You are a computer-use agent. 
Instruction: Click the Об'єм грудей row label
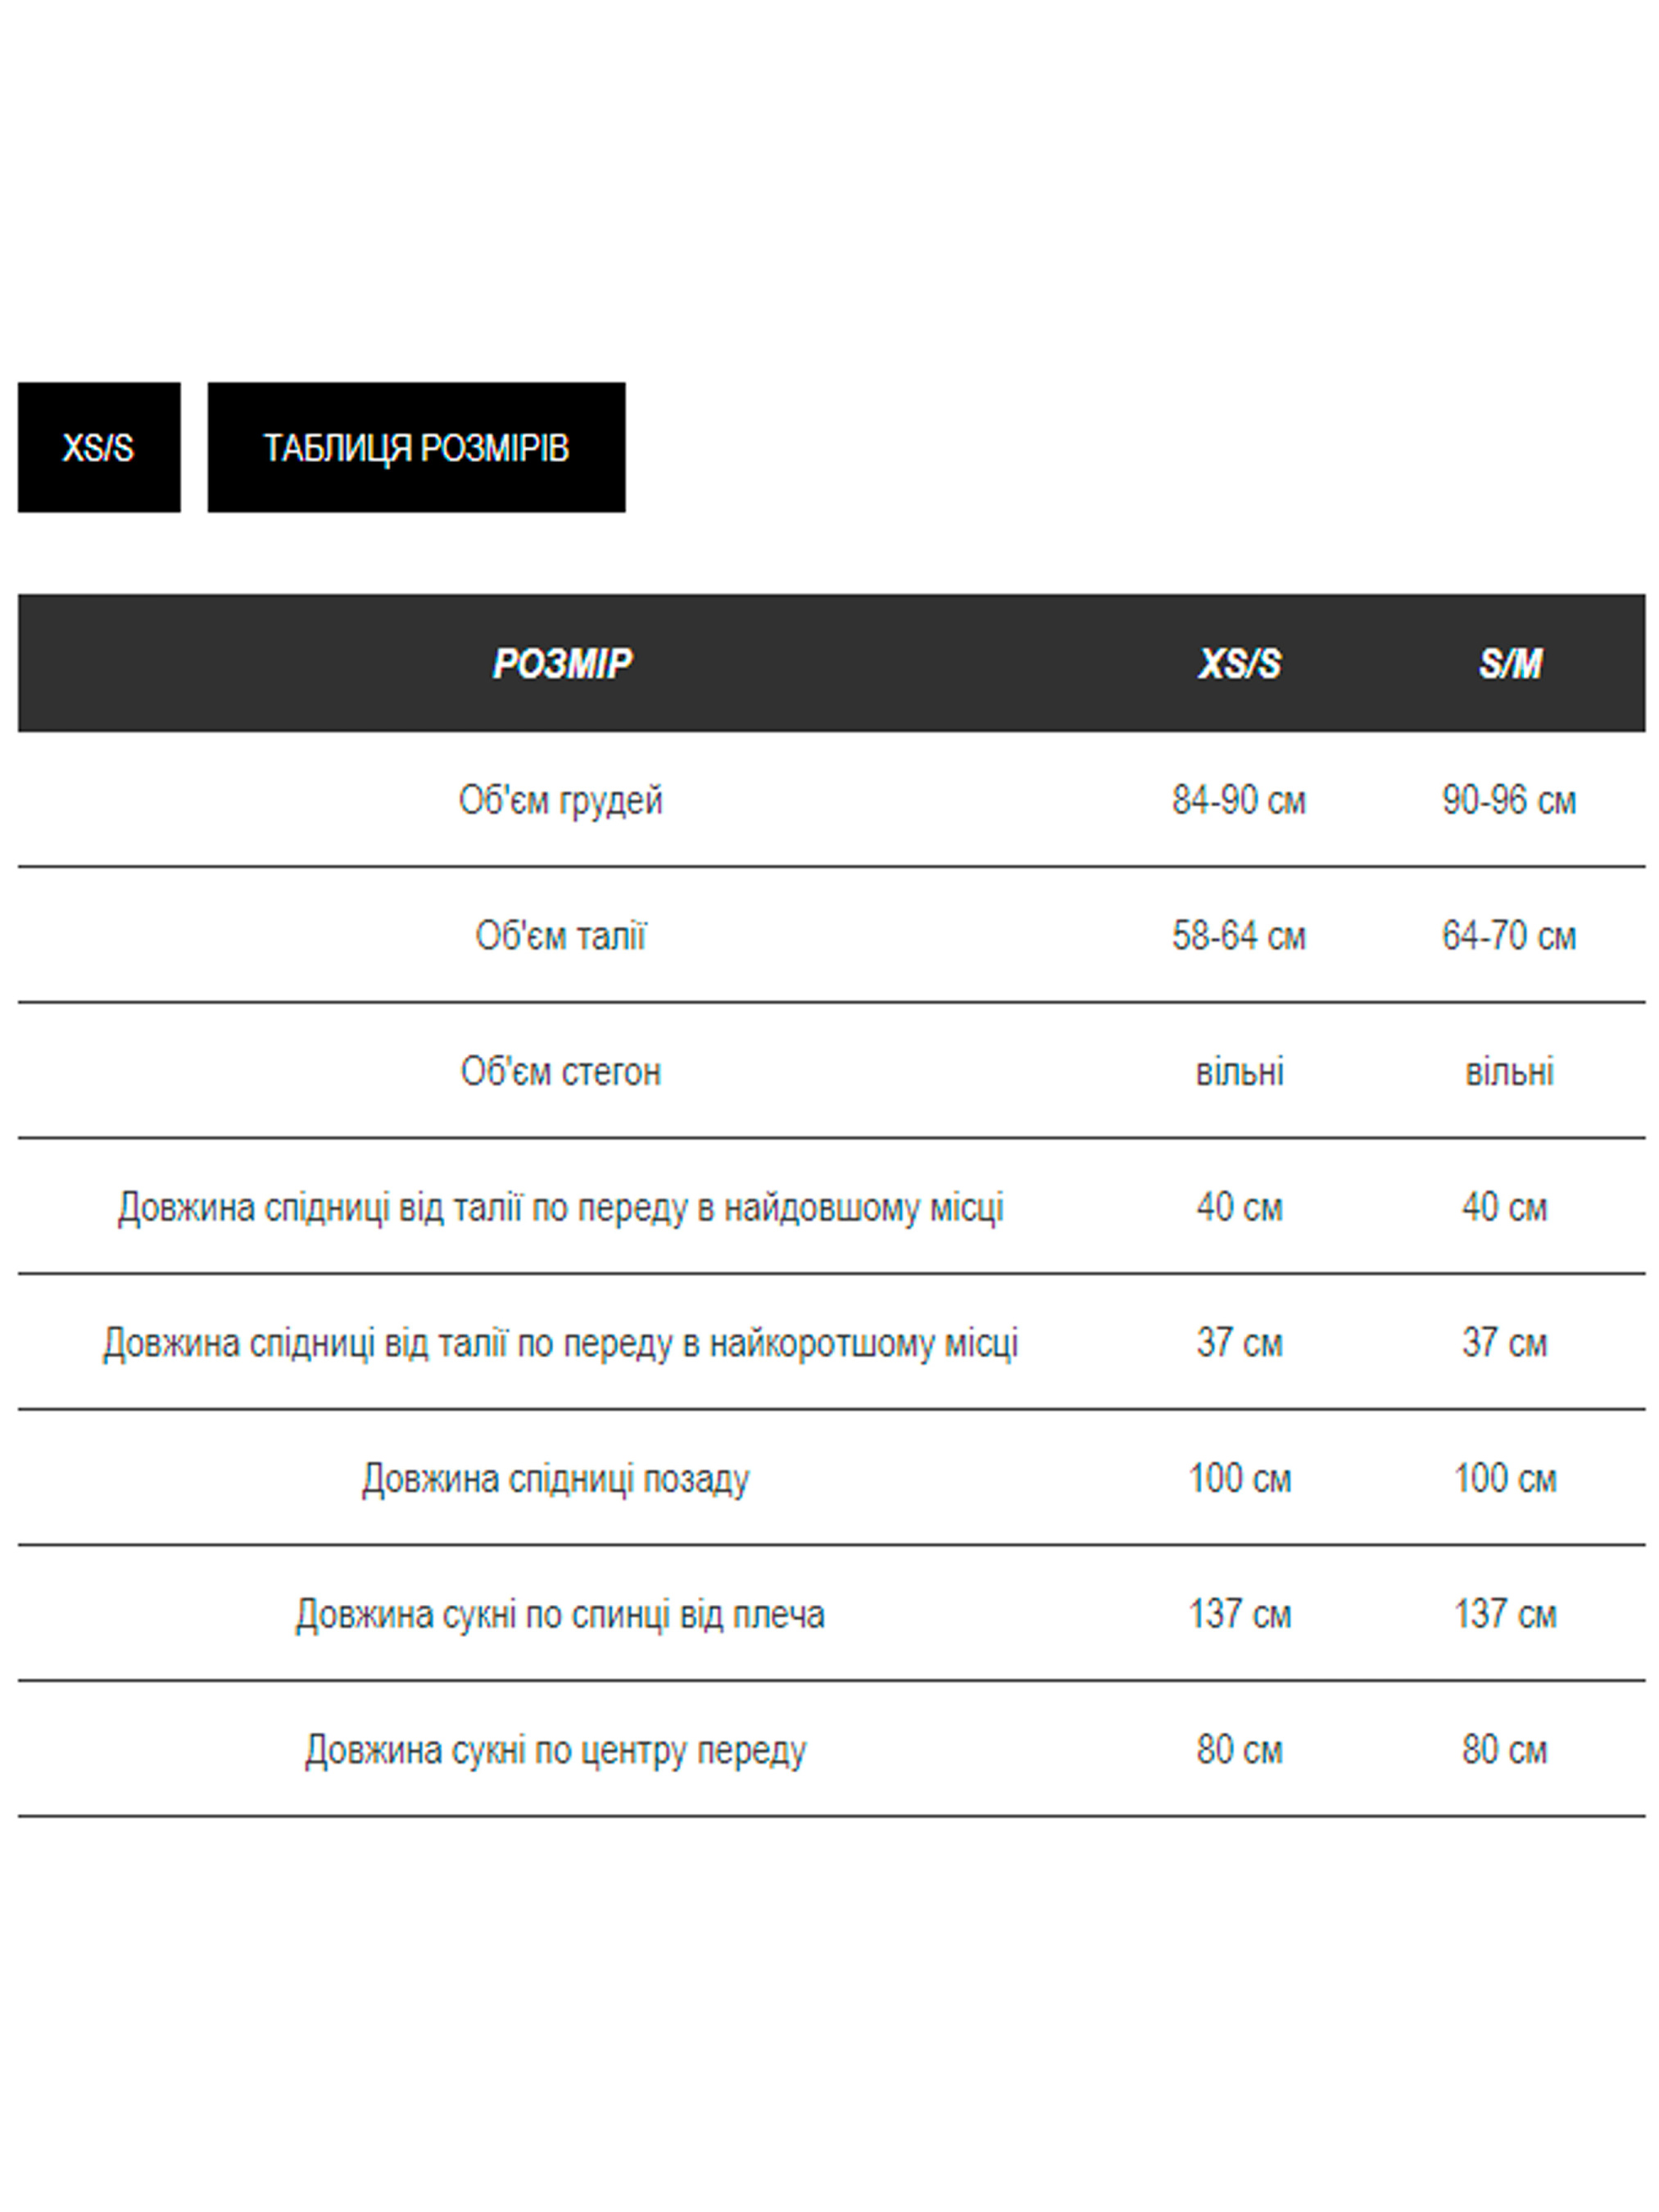coord(561,800)
